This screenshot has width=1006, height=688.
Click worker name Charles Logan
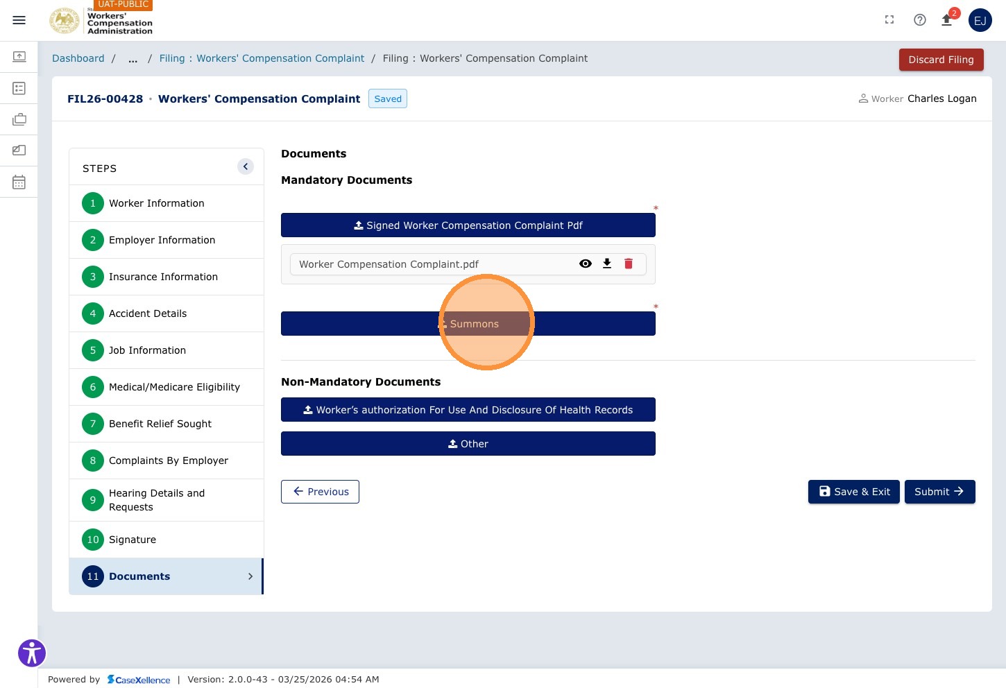coord(942,98)
